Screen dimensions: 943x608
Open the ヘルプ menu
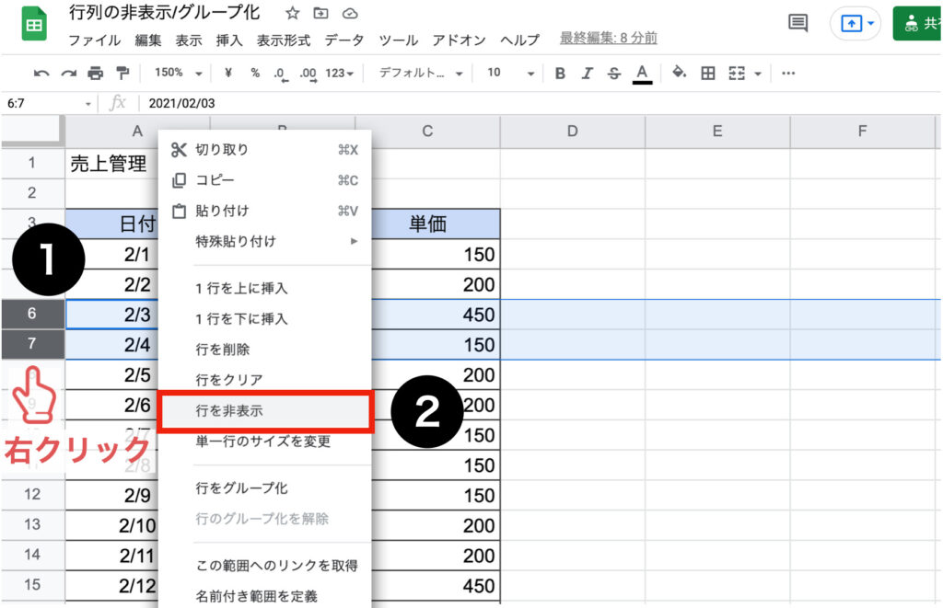click(519, 40)
